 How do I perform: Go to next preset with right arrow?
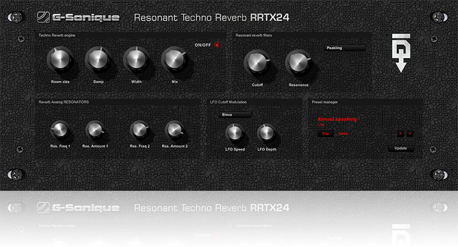click(x=410, y=134)
